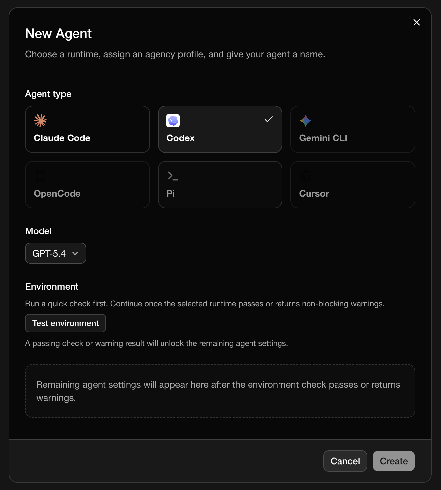
Task: Open the GPT-5.4 model dropdown
Action: 55,253
